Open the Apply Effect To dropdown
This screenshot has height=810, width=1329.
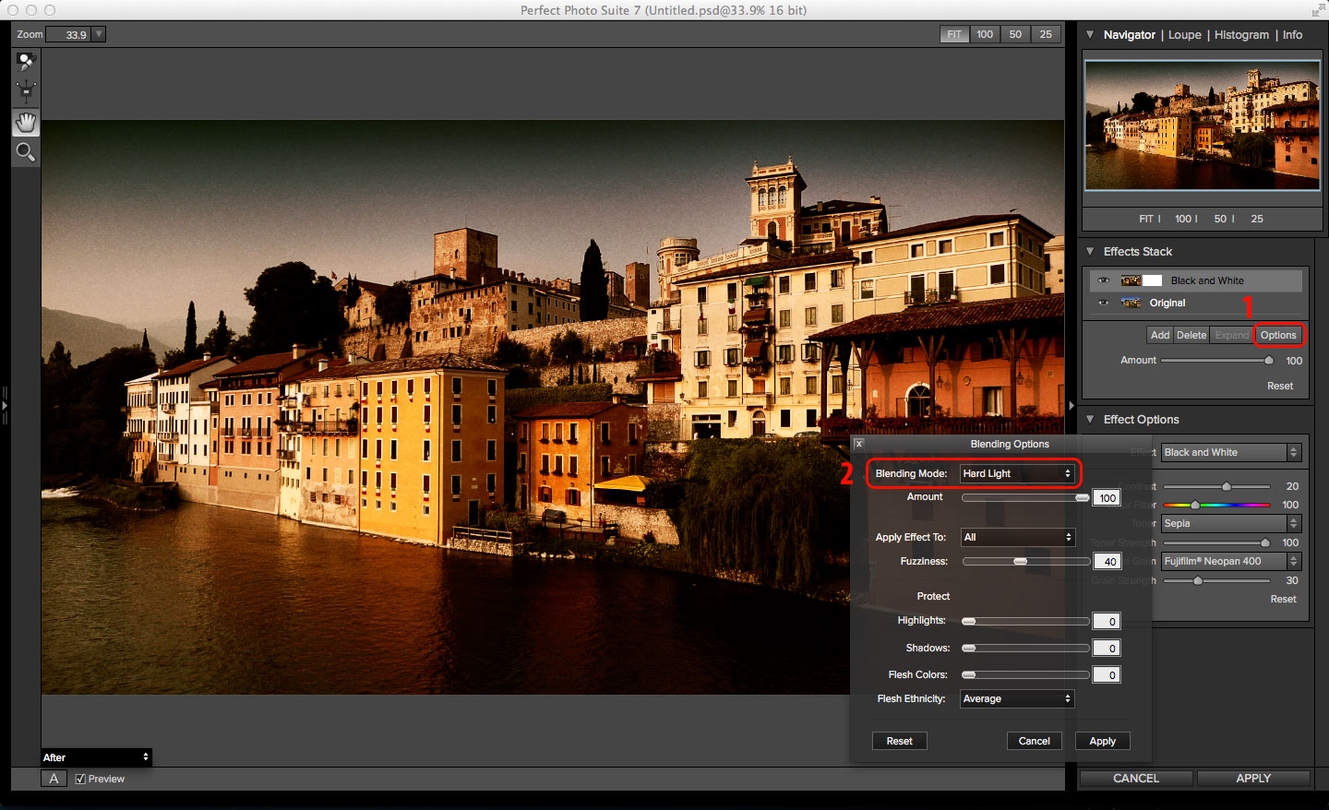tap(1018, 537)
